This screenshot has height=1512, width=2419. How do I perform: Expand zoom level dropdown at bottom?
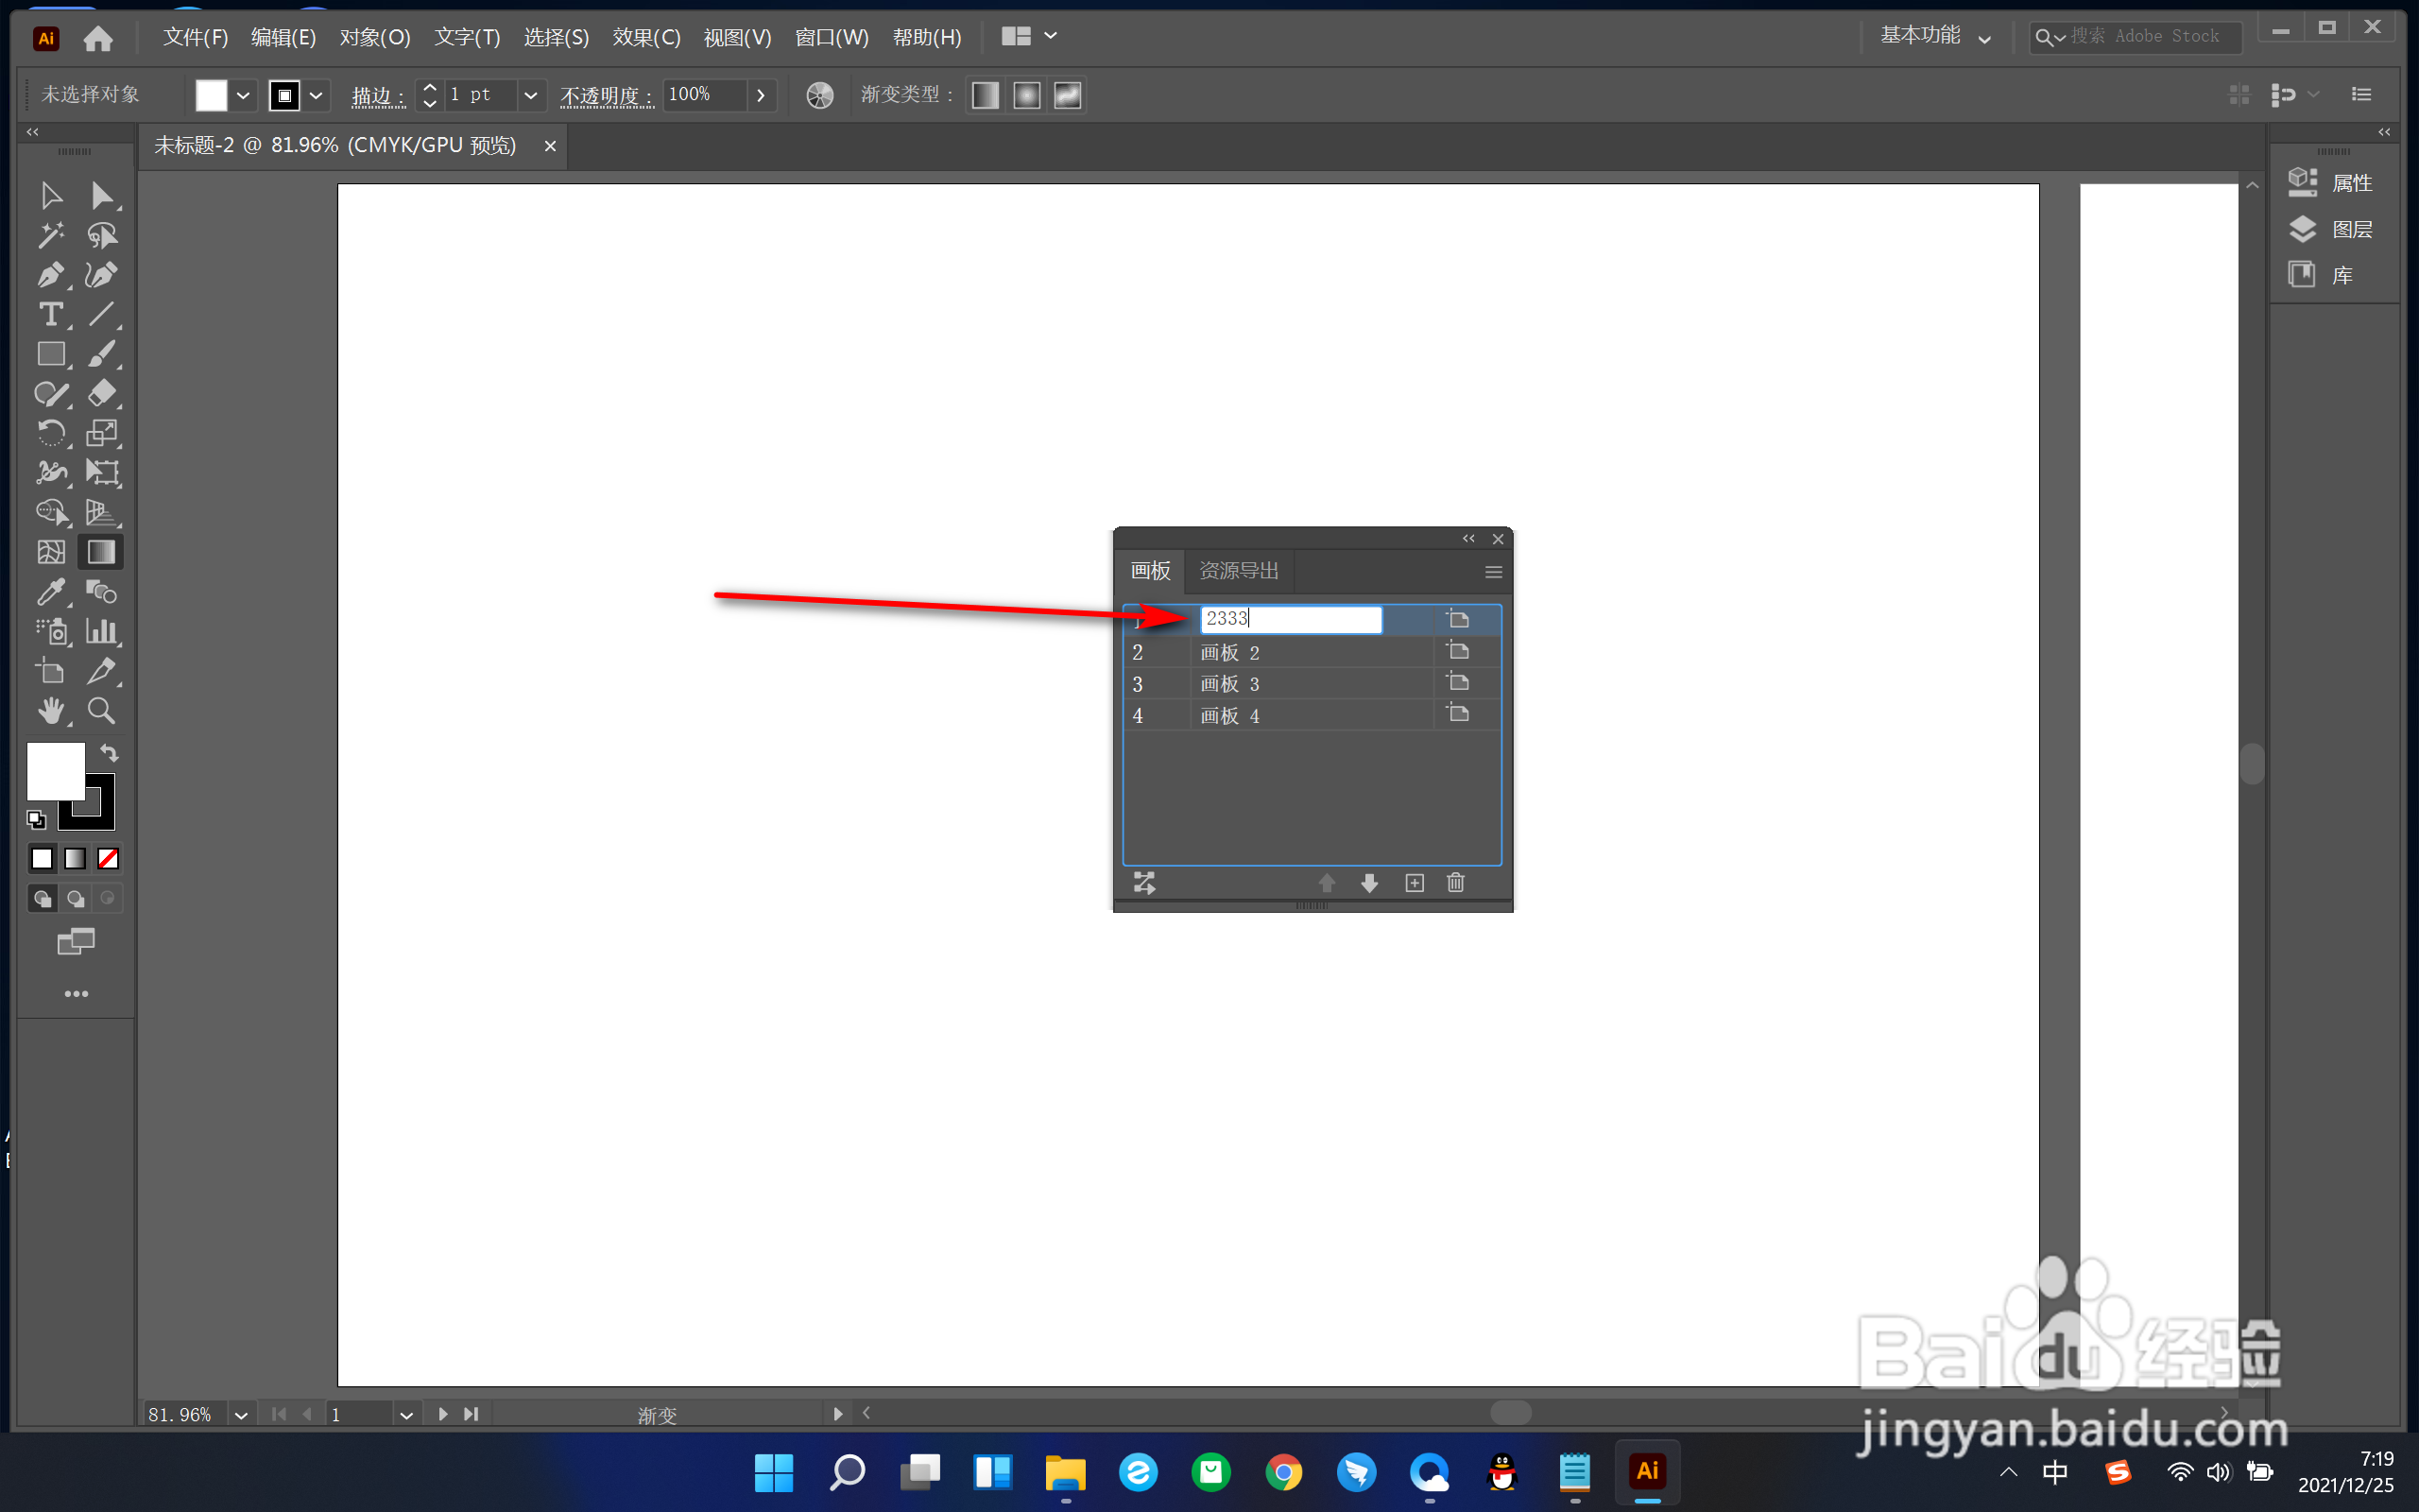point(241,1415)
